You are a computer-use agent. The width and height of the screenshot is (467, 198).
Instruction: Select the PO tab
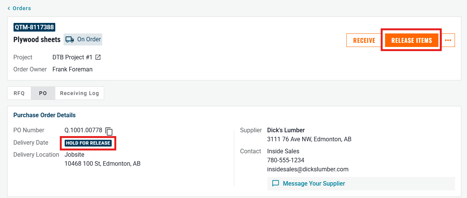point(43,94)
